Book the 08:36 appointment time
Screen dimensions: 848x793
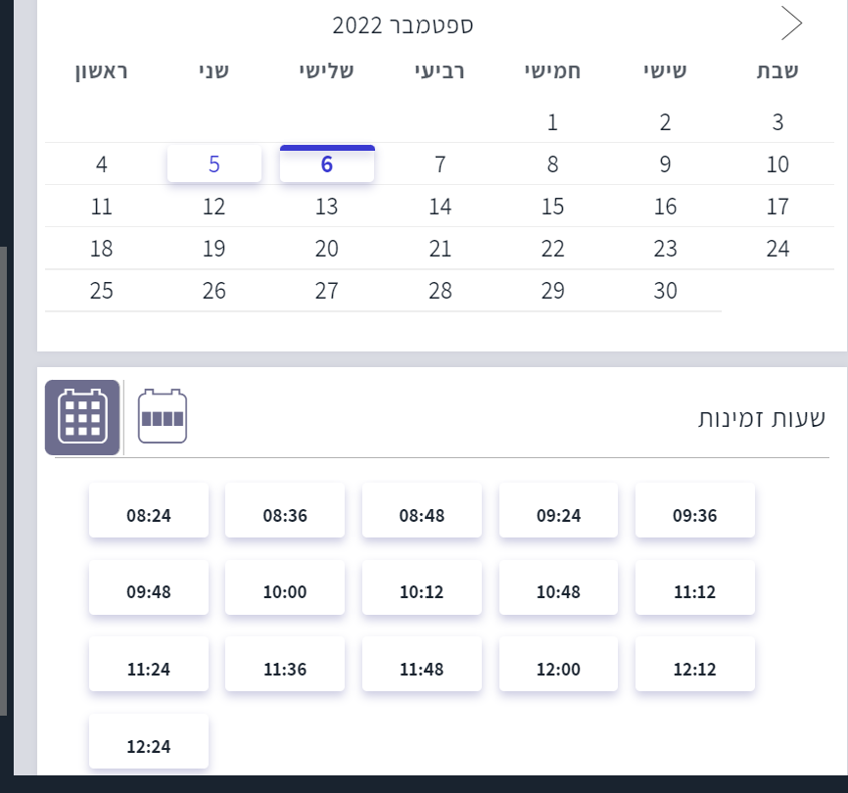[285, 515]
